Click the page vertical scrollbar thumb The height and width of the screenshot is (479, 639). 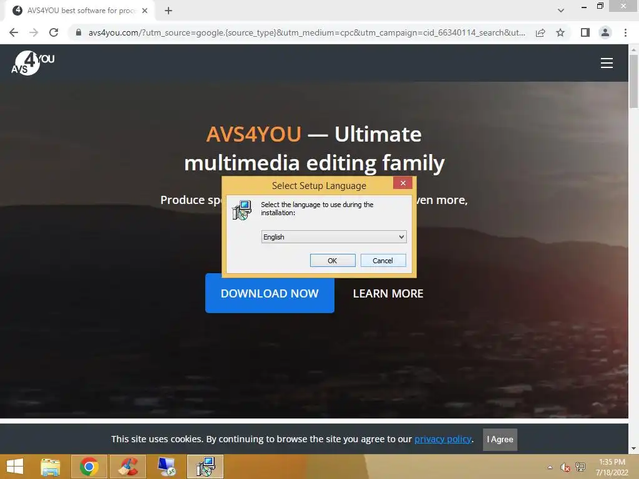pyautogui.click(x=633, y=80)
